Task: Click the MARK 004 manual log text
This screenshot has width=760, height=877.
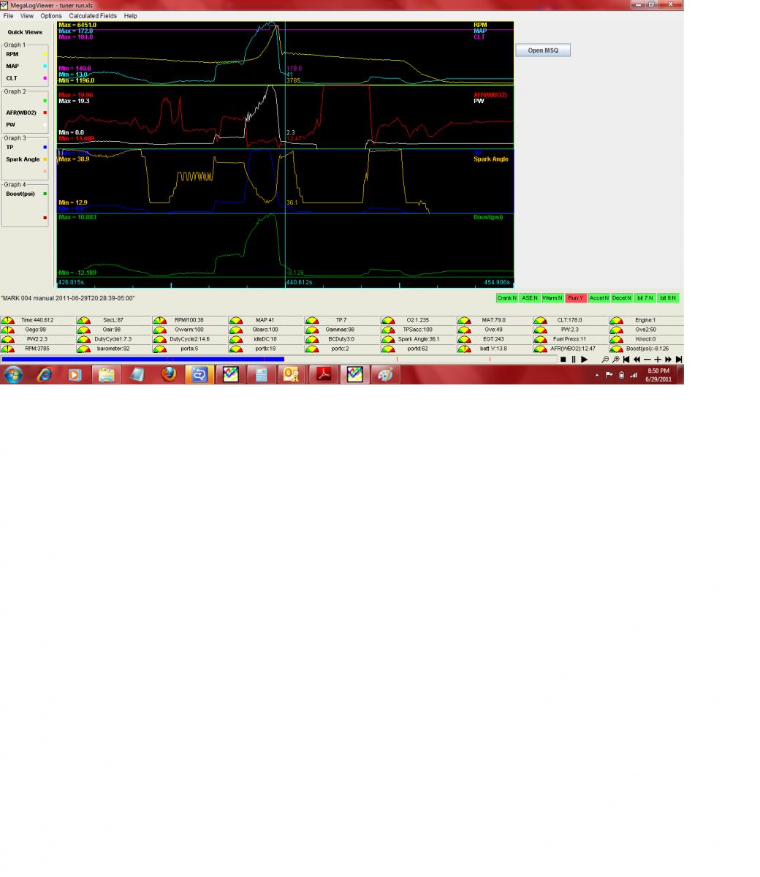Action: (68, 298)
